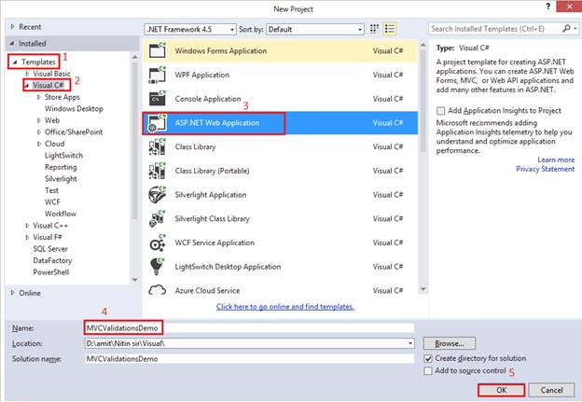The height and width of the screenshot is (402, 582).
Task: Collapse the Installed section
Action: (x=13, y=44)
